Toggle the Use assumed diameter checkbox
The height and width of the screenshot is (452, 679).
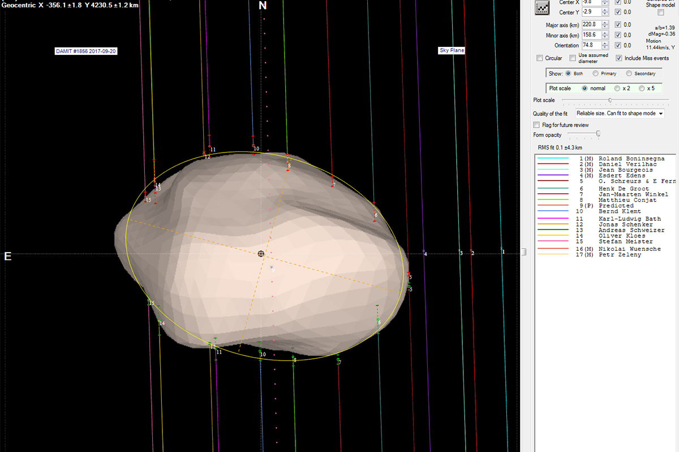click(x=573, y=58)
